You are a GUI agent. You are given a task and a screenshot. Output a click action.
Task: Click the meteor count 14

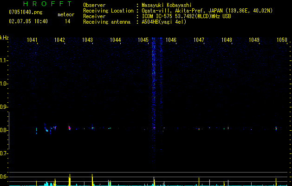click(x=68, y=21)
